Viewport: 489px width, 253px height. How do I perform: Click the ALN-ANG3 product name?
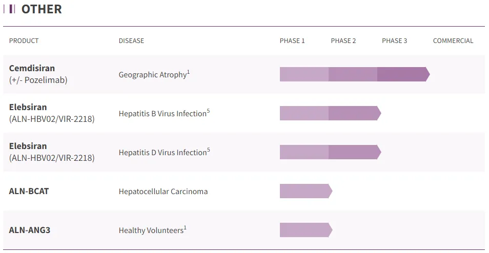pyautogui.click(x=30, y=230)
